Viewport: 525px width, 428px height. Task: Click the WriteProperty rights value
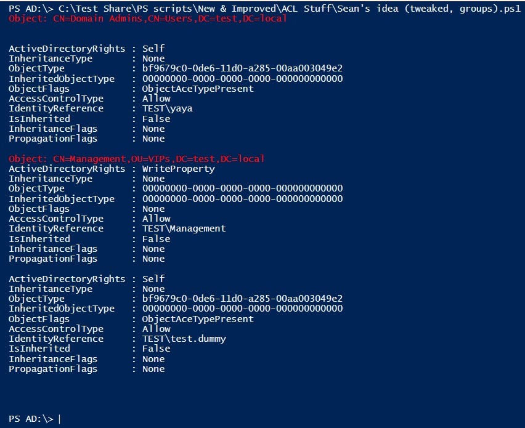(179, 169)
